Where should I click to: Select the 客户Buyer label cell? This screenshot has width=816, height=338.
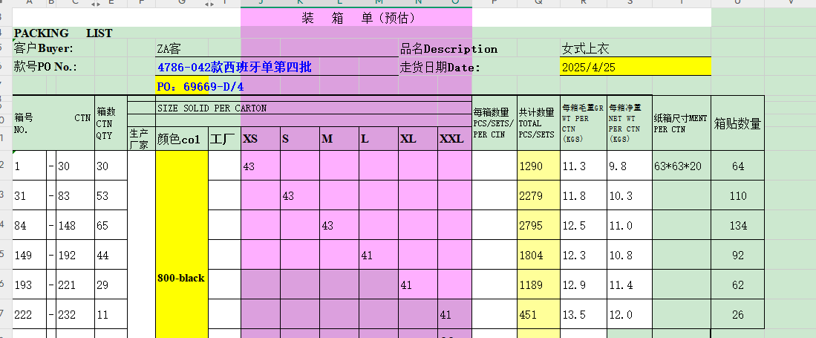45,49
